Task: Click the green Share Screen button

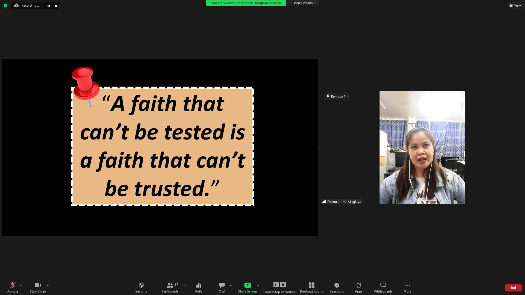Action: (x=247, y=287)
